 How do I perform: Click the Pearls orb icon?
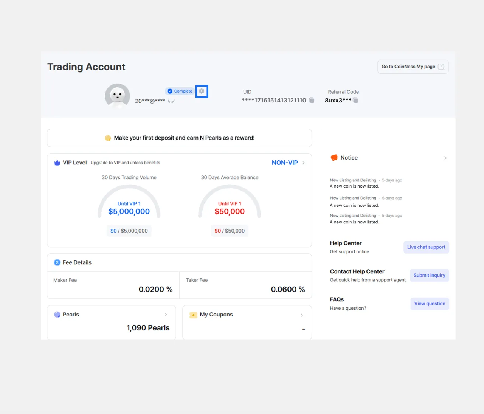57,315
